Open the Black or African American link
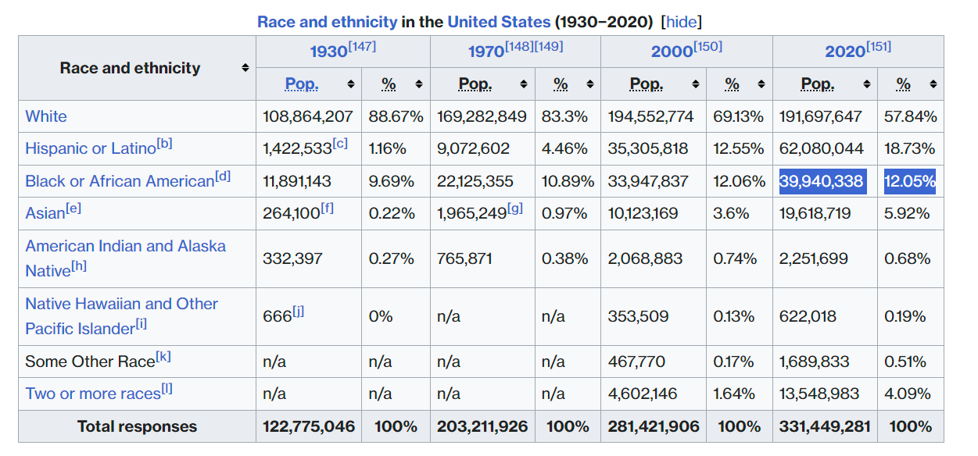 point(120,181)
